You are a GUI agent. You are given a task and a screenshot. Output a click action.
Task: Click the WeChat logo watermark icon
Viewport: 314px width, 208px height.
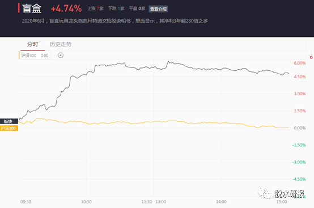[265, 193]
